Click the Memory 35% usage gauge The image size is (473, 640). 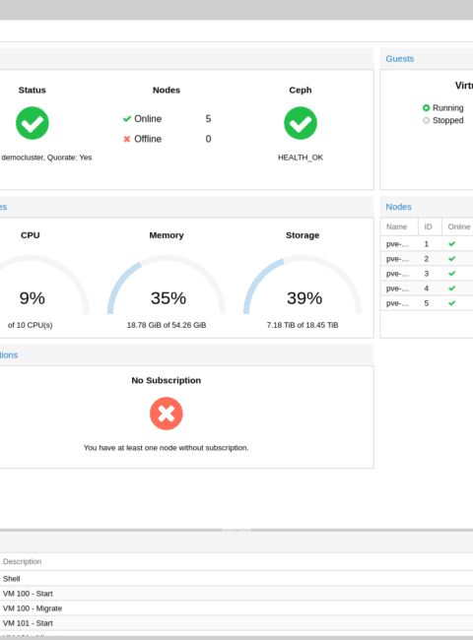pyautogui.click(x=167, y=285)
